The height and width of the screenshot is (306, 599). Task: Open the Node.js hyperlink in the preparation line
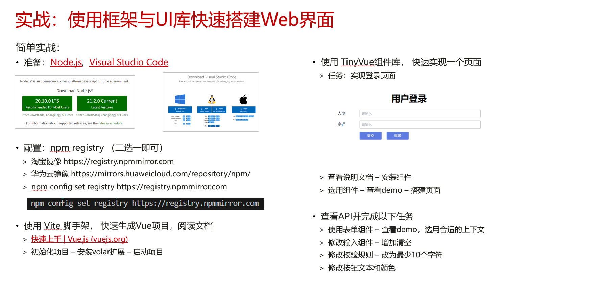(x=66, y=62)
